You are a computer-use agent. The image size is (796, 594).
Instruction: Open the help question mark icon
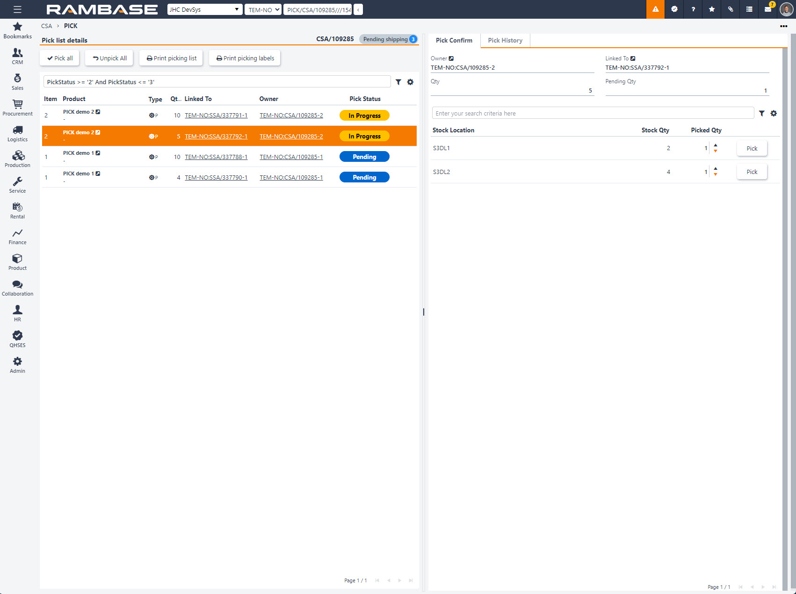(x=693, y=9)
